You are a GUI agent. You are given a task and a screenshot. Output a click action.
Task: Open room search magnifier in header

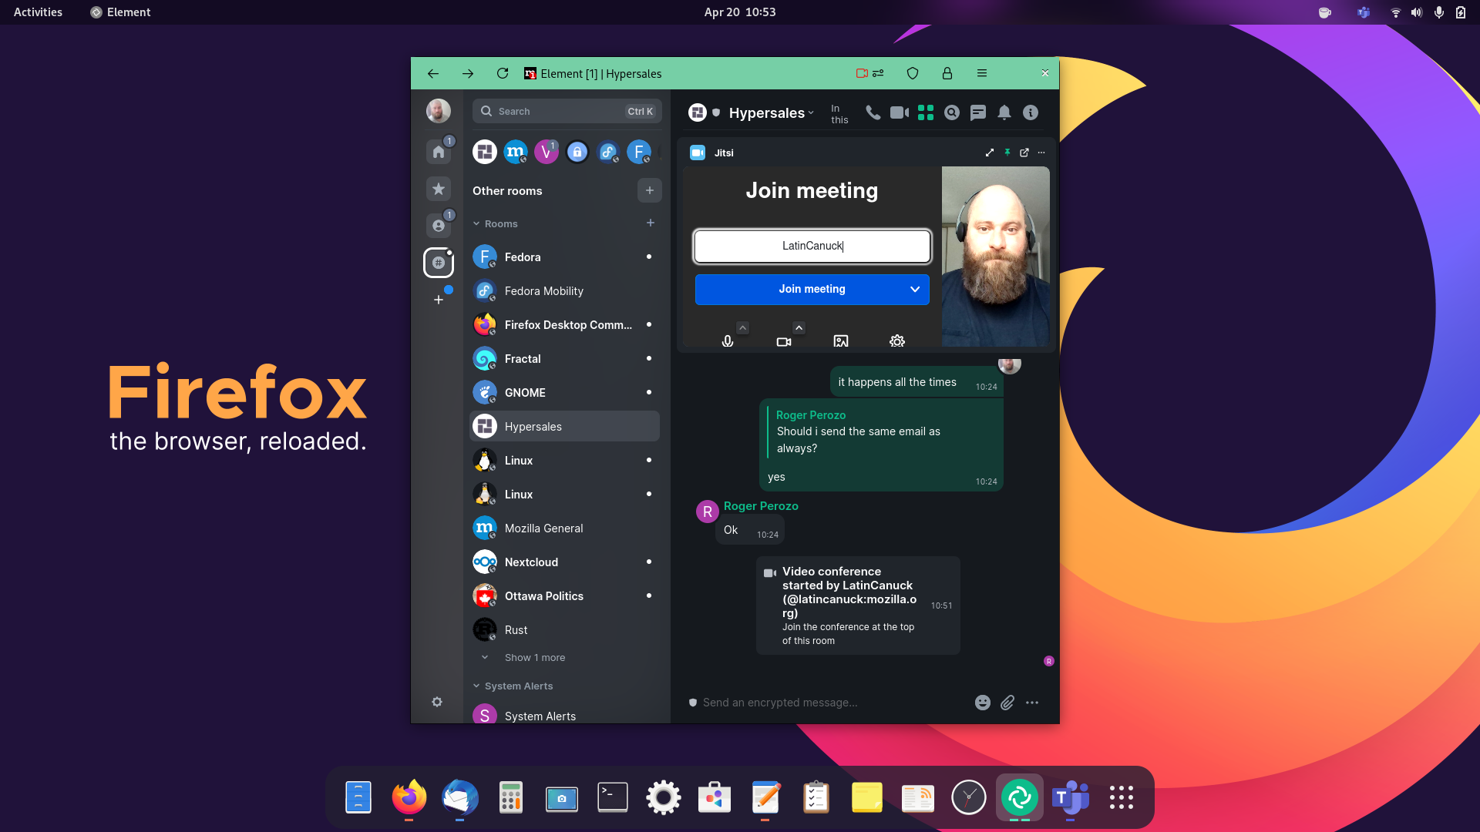(x=952, y=112)
